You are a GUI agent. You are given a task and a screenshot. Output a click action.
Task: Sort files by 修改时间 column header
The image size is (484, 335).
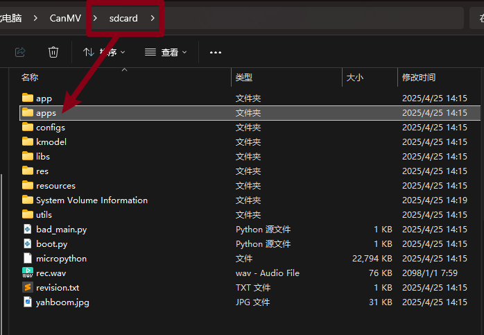tap(418, 78)
